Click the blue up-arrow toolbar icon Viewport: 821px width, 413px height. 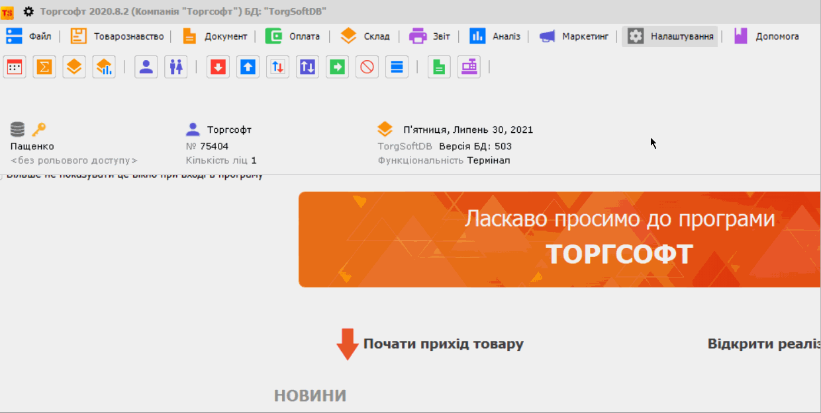(x=248, y=67)
